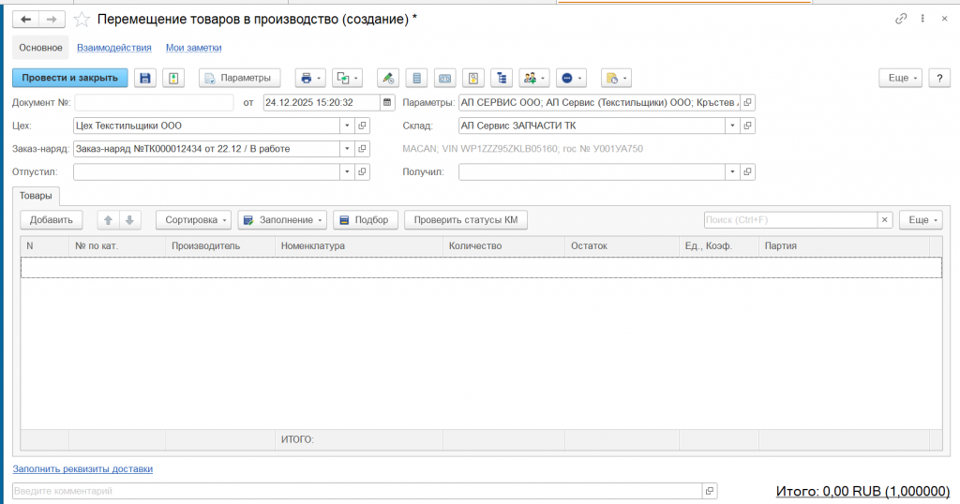Open the calendar picker in the date field
The height and width of the screenshot is (504, 960).
pyautogui.click(x=387, y=102)
